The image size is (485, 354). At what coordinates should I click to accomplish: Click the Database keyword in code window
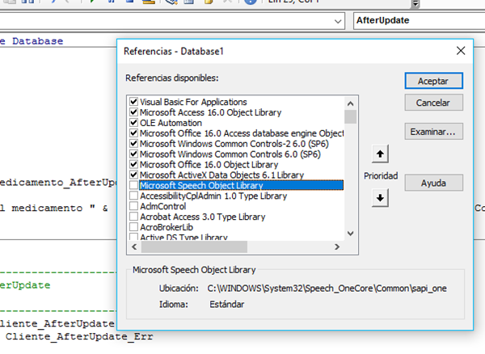(37, 40)
